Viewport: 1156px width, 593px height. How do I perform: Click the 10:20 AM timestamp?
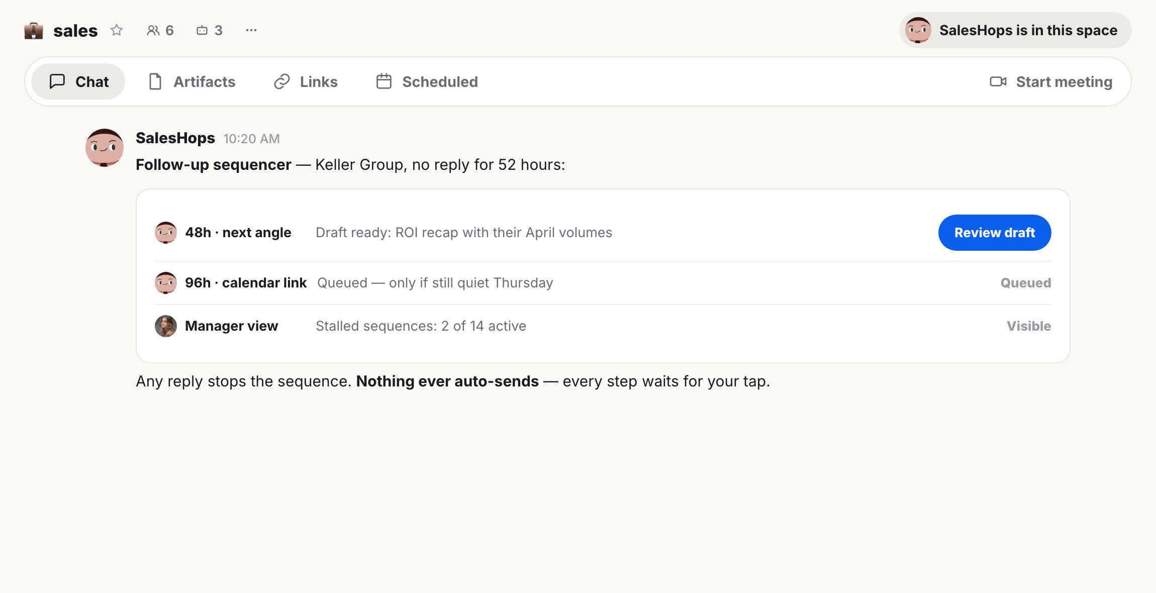[x=251, y=139]
